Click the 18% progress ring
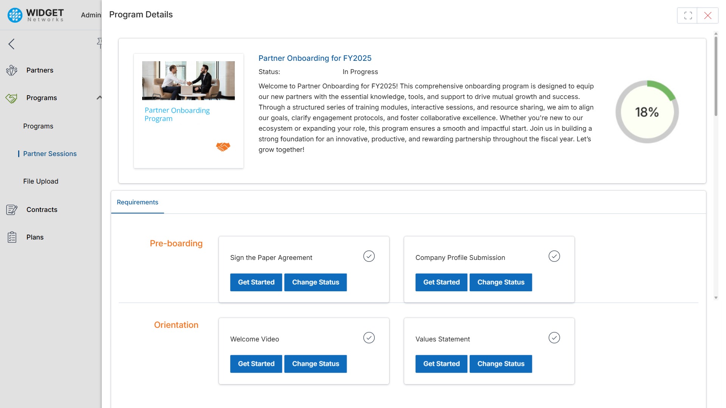Viewport: 726px width, 408px height. click(647, 112)
